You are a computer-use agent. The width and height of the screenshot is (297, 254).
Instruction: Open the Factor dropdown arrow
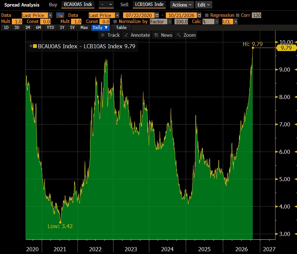[170, 21]
